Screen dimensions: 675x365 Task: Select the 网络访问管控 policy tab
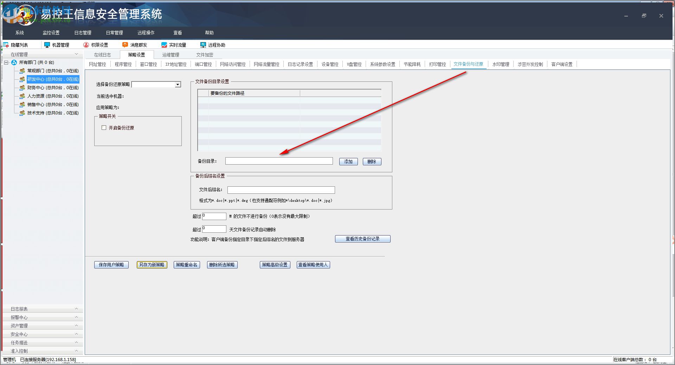click(x=233, y=64)
